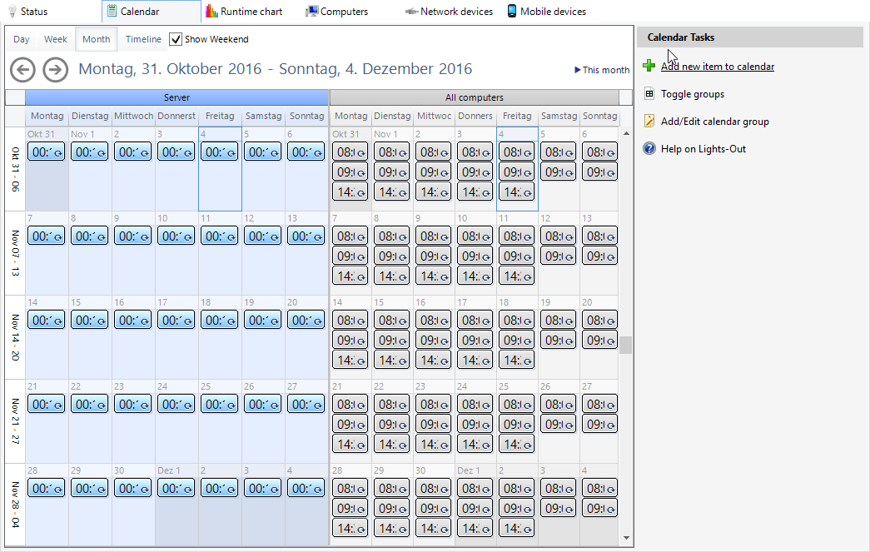Toggle the Show Weekend checkbox

point(176,39)
